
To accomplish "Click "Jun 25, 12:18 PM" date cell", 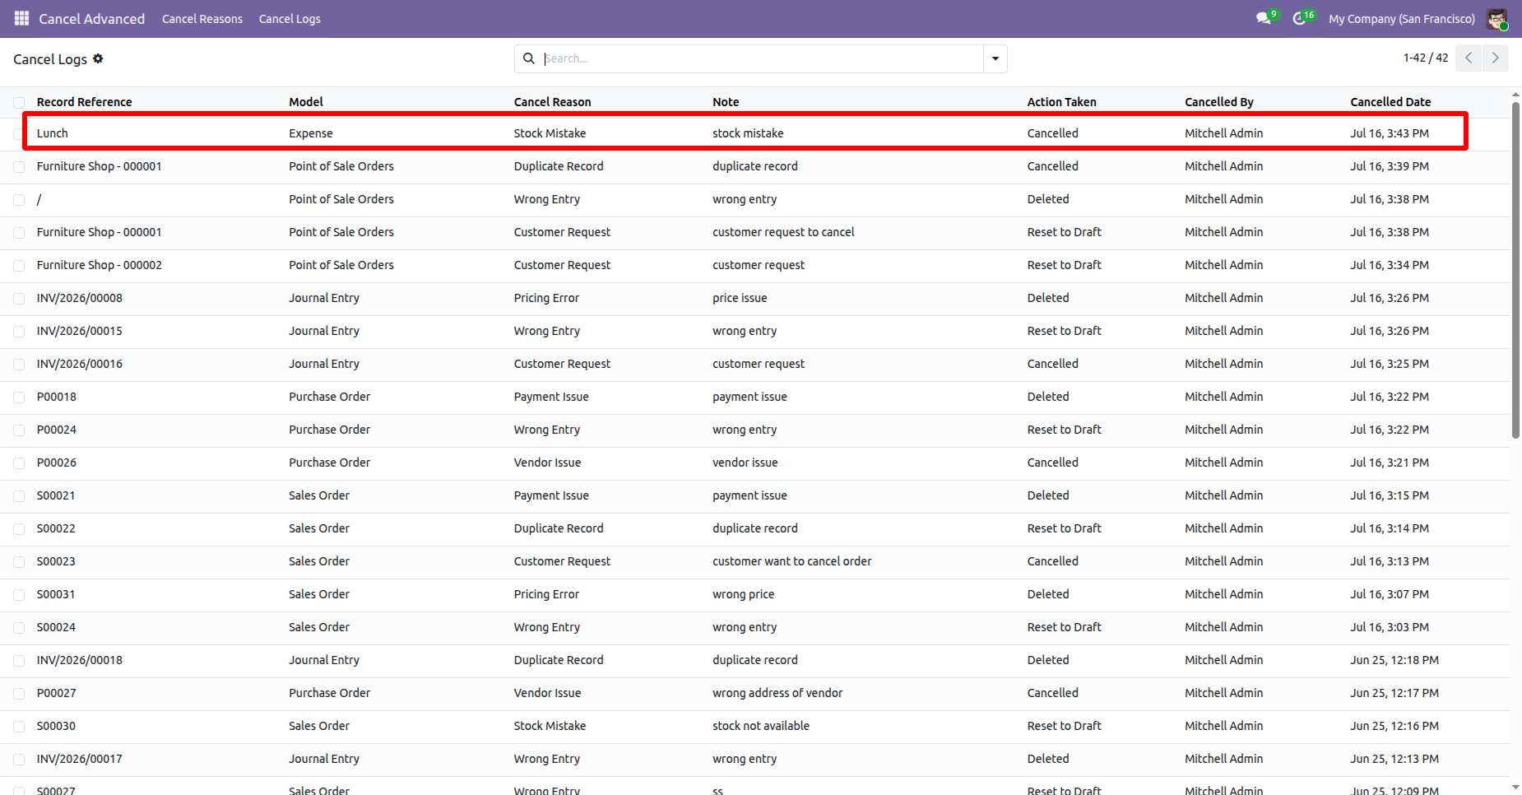I will pyautogui.click(x=1394, y=660).
